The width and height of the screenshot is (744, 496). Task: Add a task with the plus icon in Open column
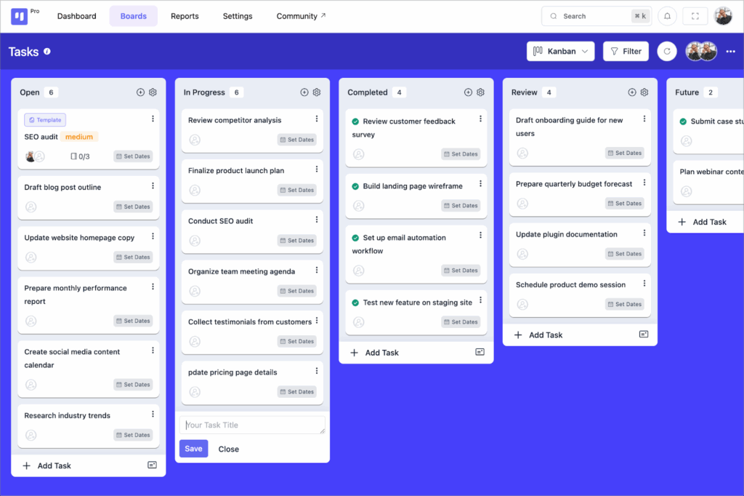140,92
